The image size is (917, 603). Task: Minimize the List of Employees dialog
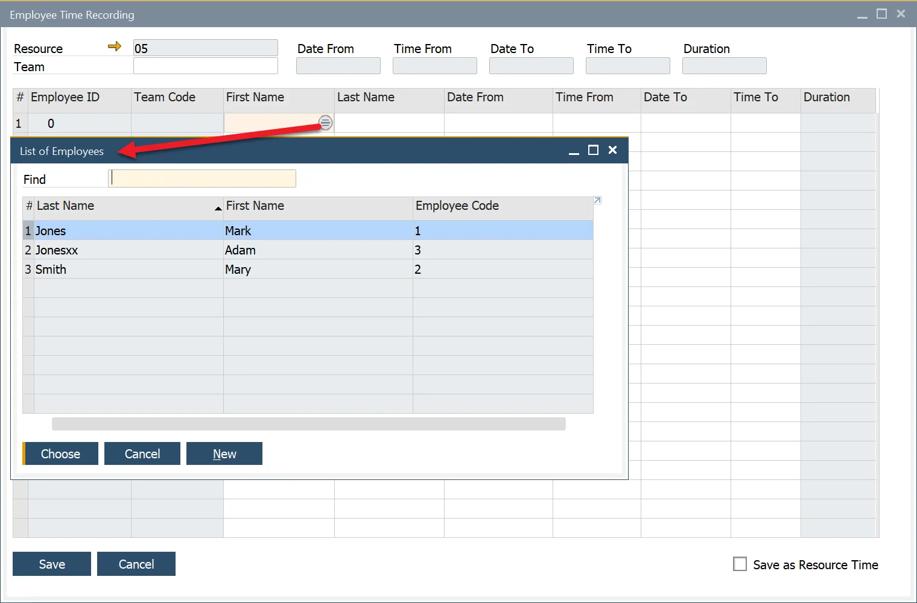pyautogui.click(x=574, y=151)
